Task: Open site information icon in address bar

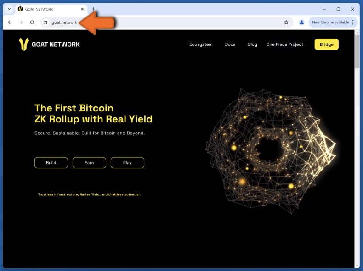Action: 45,22
